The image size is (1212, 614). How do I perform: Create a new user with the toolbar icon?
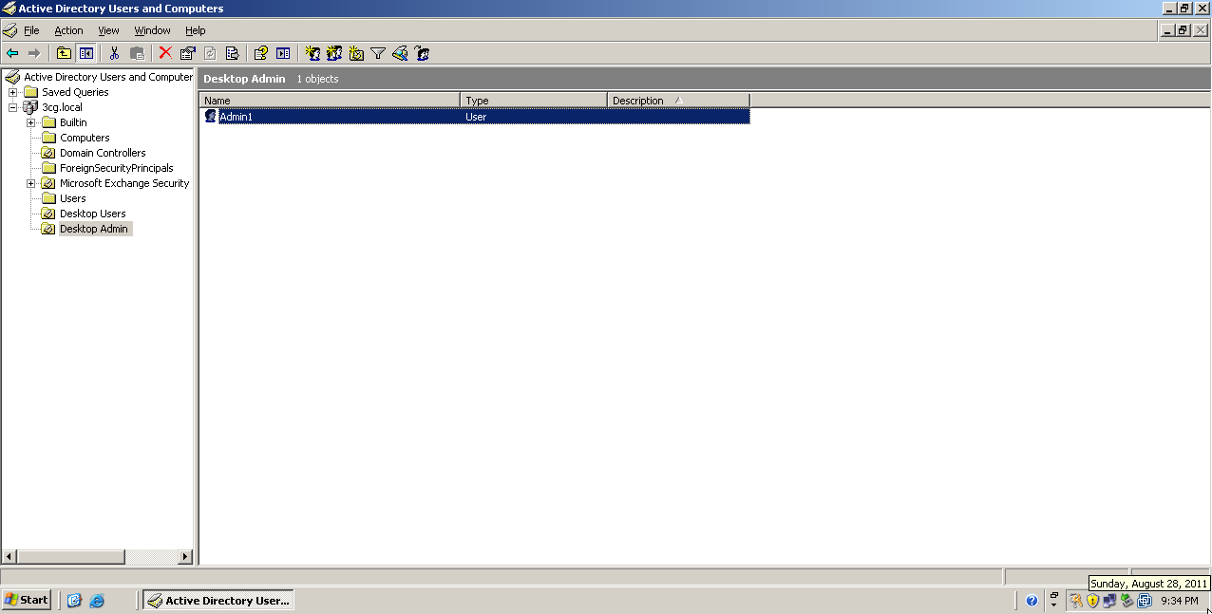pos(312,53)
